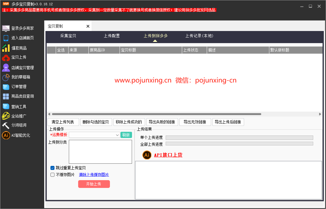Click the 全部上传进度 progress bar

click(x=239, y=144)
